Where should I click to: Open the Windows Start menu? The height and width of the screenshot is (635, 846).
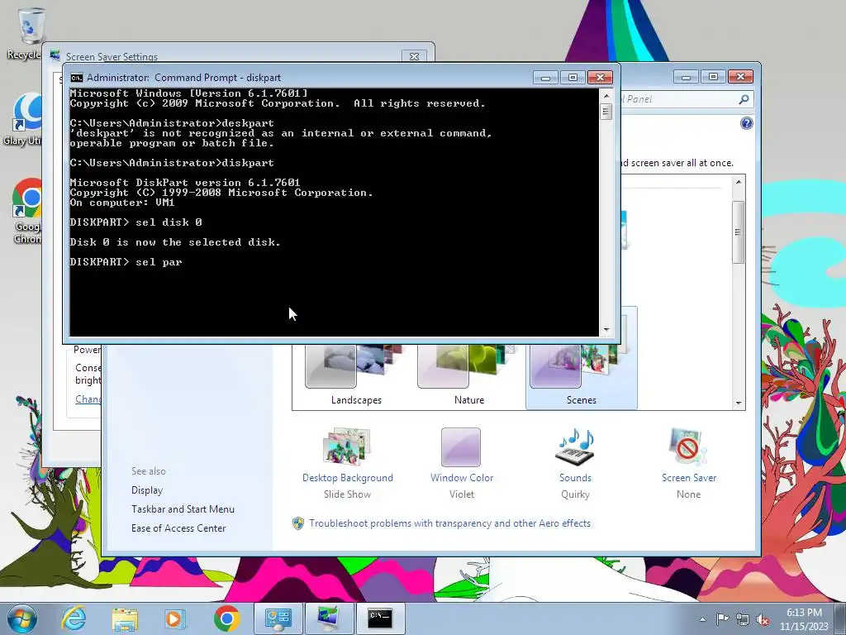pyautogui.click(x=22, y=618)
